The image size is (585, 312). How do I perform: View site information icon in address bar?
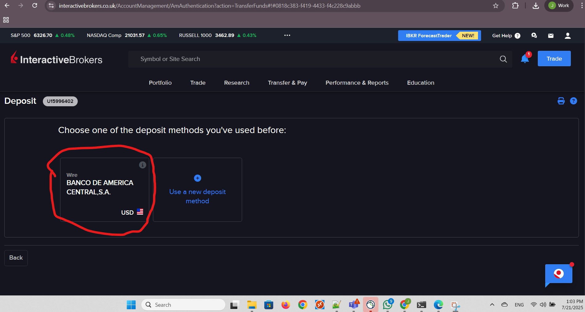click(x=51, y=6)
